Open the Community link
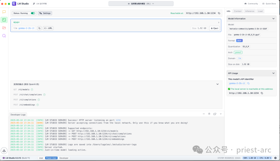Image resolution: width=280 pixels, height=161 pixels. (251, 4)
